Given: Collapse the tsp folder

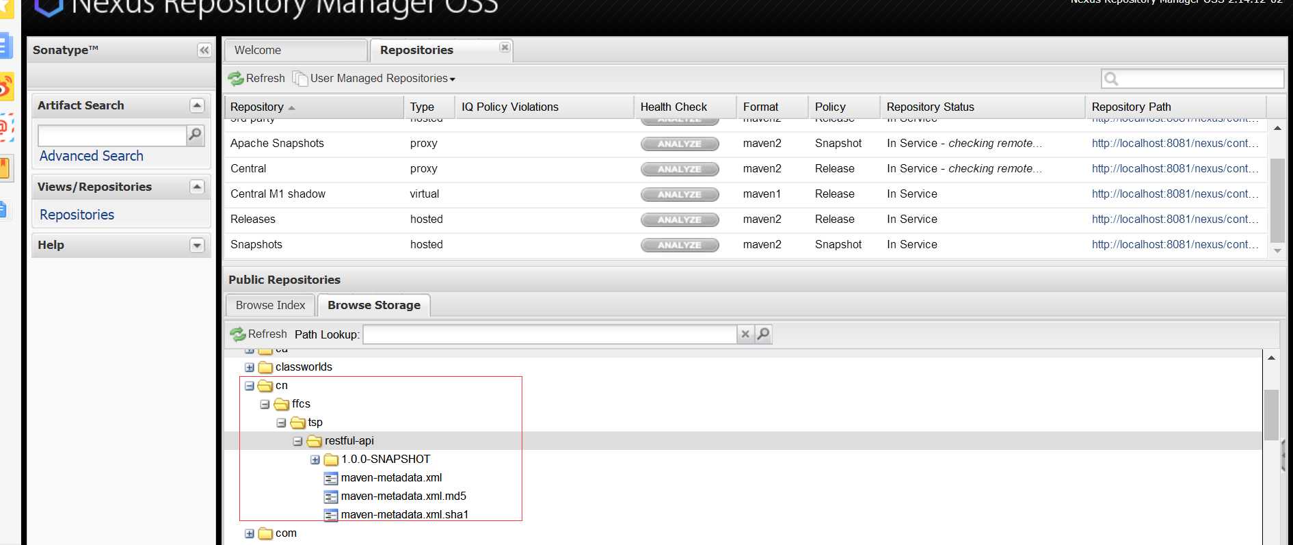Looking at the screenshot, I should coord(282,423).
